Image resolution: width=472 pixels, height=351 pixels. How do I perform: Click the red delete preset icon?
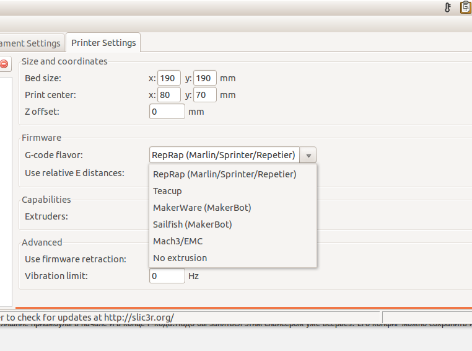point(4,63)
